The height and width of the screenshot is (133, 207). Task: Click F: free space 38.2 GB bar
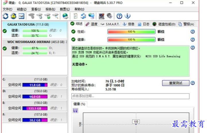(x=35, y=120)
